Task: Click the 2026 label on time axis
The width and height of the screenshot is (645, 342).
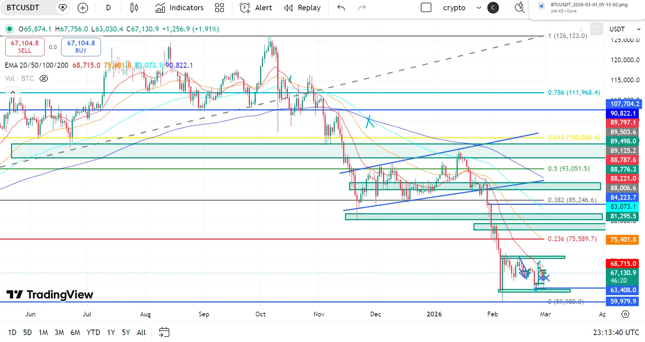Action: [434, 314]
